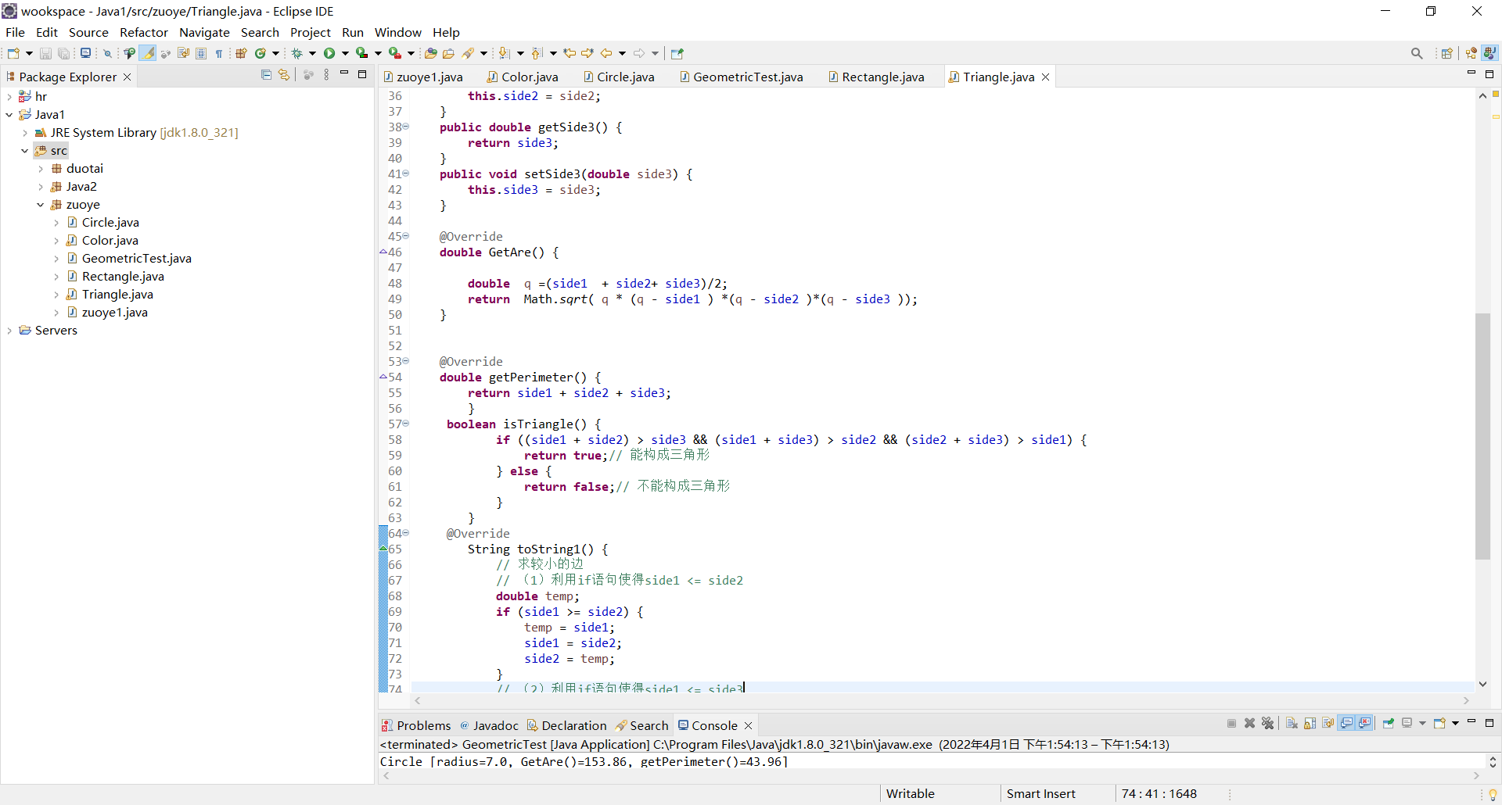Click the Search magnifier in top-right toolbar
This screenshot has width=1502, height=805.
coord(1417,53)
